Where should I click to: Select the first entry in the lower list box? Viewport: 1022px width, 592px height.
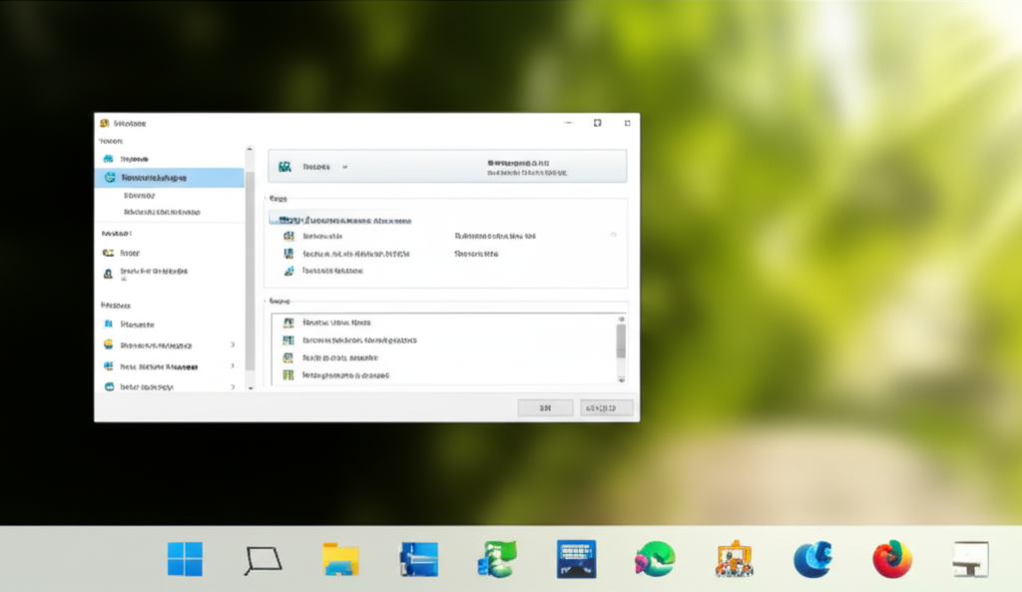[337, 323]
